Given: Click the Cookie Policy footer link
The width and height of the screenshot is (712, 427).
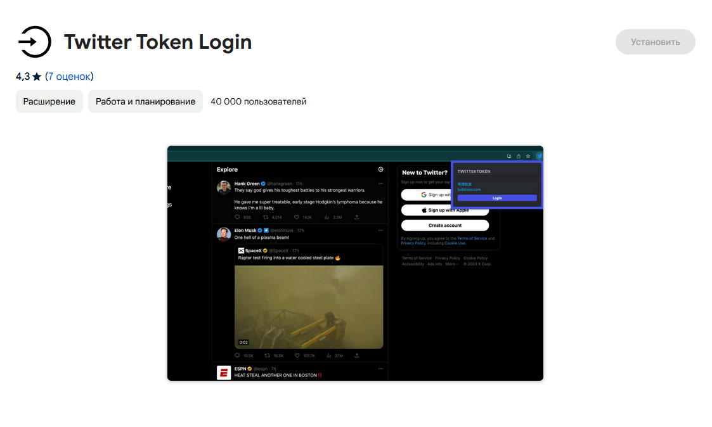Looking at the screenshot, I should pyautogui.click(x=476, y=258).
